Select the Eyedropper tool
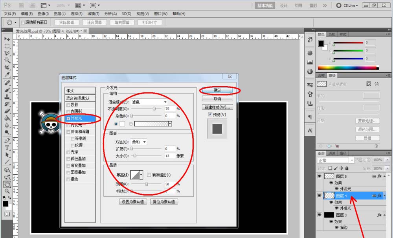Screen dimensions: 393x238 click(7, 74)
